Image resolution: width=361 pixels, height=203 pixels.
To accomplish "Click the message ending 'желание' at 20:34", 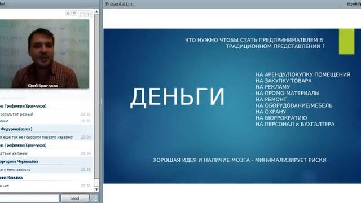I will (14, 153).
